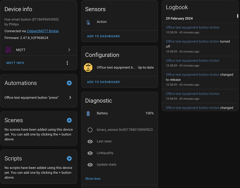Toggle visibility of Linkquality entity
Image resolution: width=240 pixels, height=188 pixels.
point(90,153)
